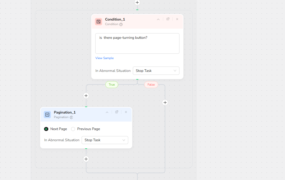Open help tooltip next to Condition subtitle
285x180 pixels.
point(121,25)
